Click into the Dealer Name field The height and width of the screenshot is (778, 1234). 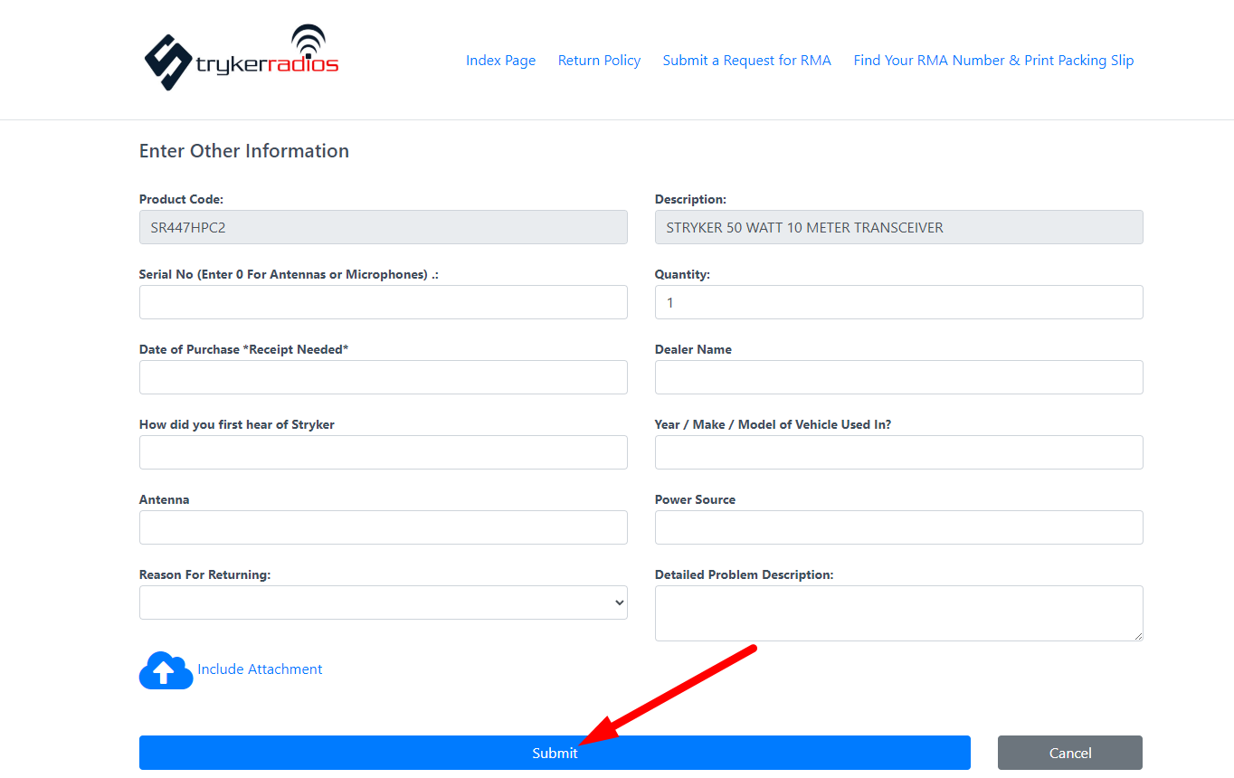point(898,377)
